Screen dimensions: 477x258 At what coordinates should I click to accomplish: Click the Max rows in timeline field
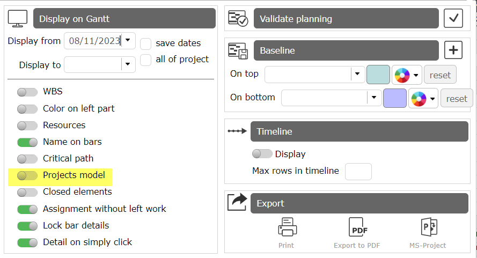[x=358, y=171]
